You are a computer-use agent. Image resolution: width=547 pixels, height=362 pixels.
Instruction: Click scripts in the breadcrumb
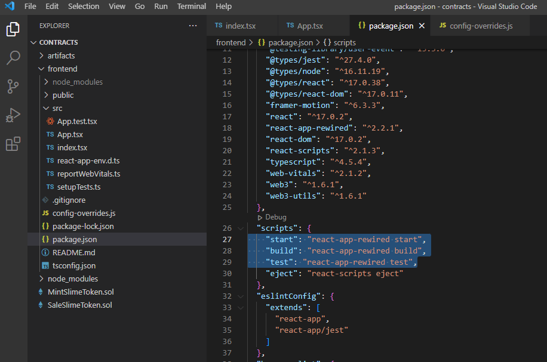pos(345,42)
